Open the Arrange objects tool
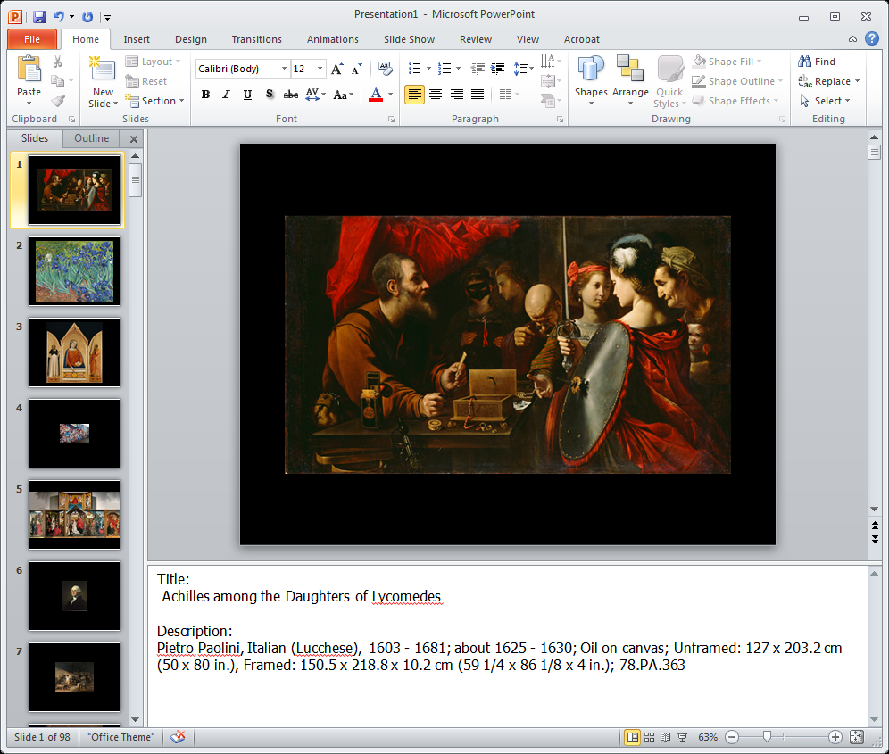Viewport: 889px width, 754px height. point(630,79)
